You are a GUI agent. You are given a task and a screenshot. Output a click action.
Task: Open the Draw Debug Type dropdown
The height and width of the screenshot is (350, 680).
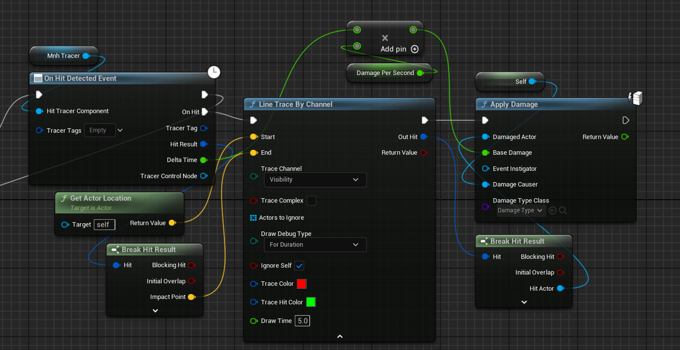click(315, 245)
